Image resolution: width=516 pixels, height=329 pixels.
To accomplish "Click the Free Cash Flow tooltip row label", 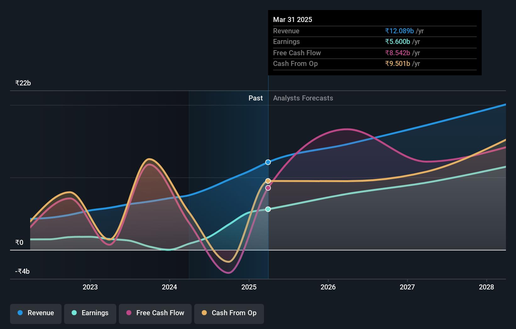I will [x=297, y=53].
